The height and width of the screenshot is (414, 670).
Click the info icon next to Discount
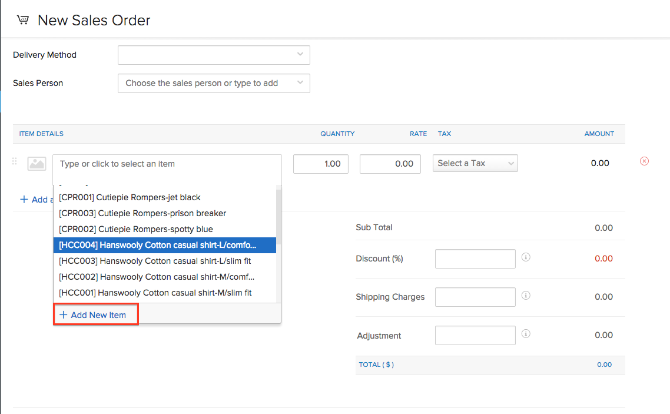tap(526, 257)
